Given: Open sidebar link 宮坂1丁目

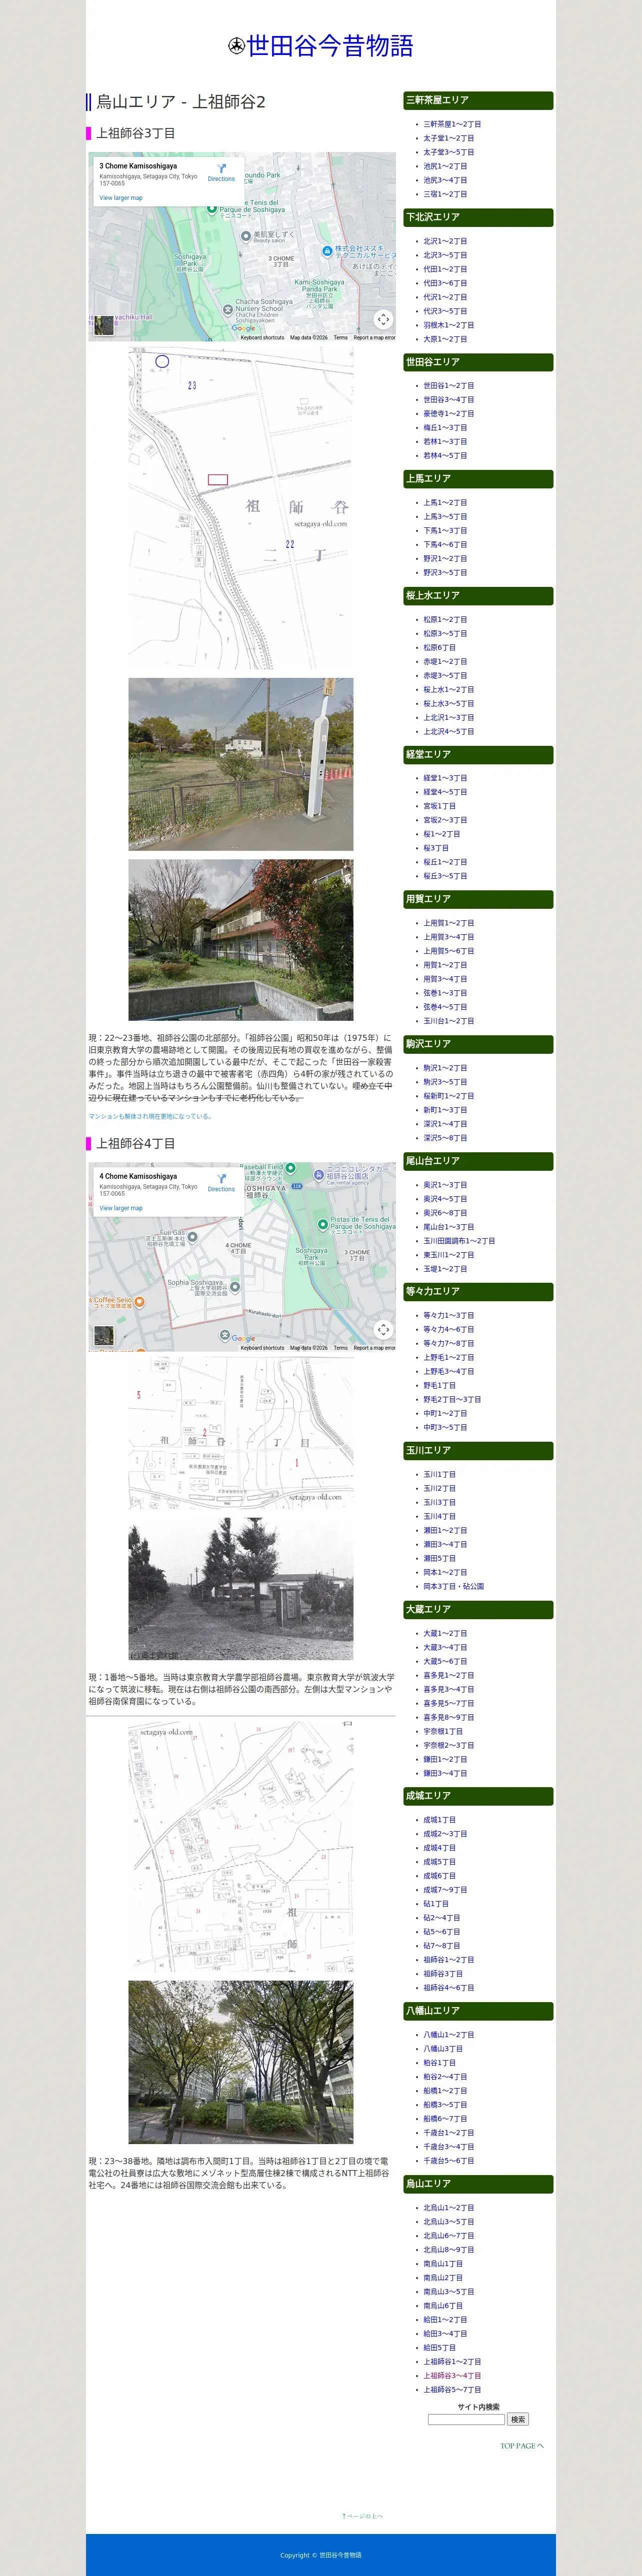Looking at the screenshot, I should click(439, 806).
